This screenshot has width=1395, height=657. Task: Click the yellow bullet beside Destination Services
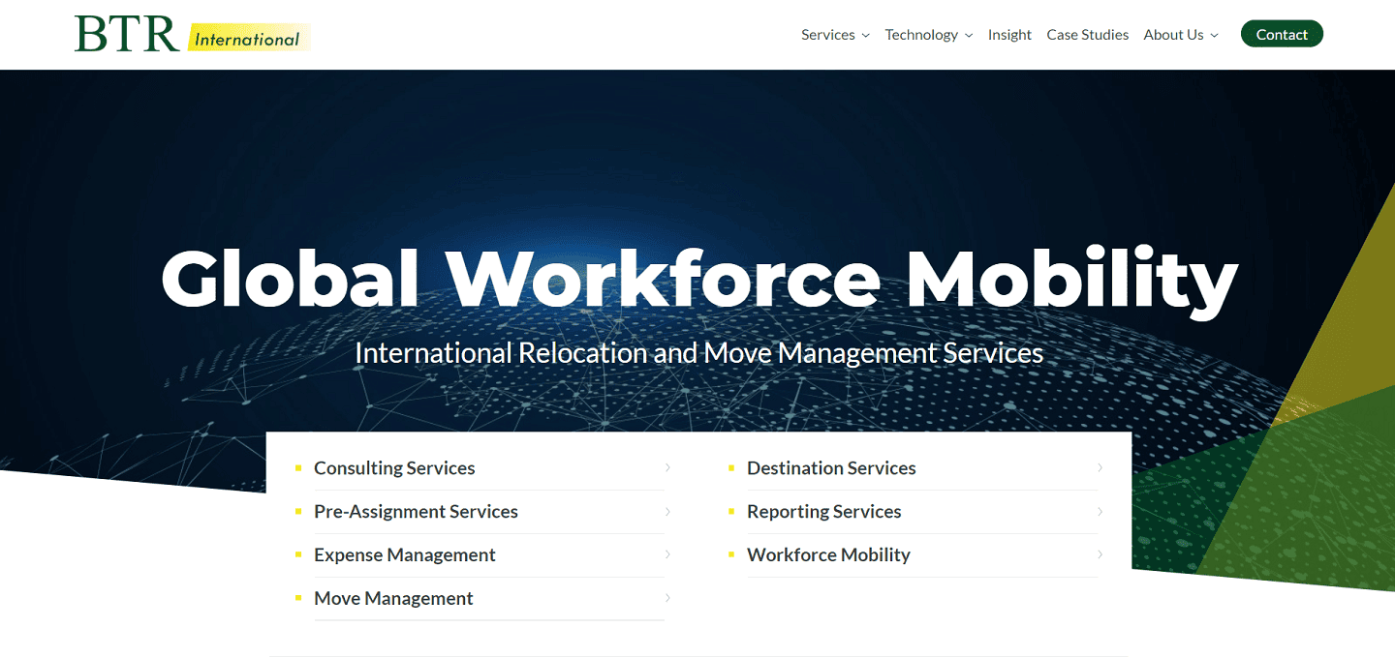[x=730, y=466]
